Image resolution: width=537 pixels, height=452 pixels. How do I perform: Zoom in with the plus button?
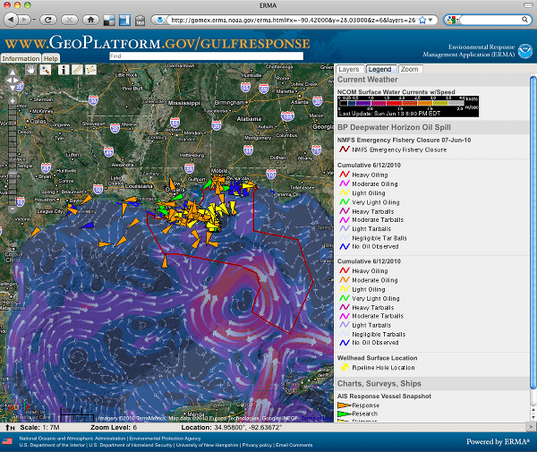[13, 100]
